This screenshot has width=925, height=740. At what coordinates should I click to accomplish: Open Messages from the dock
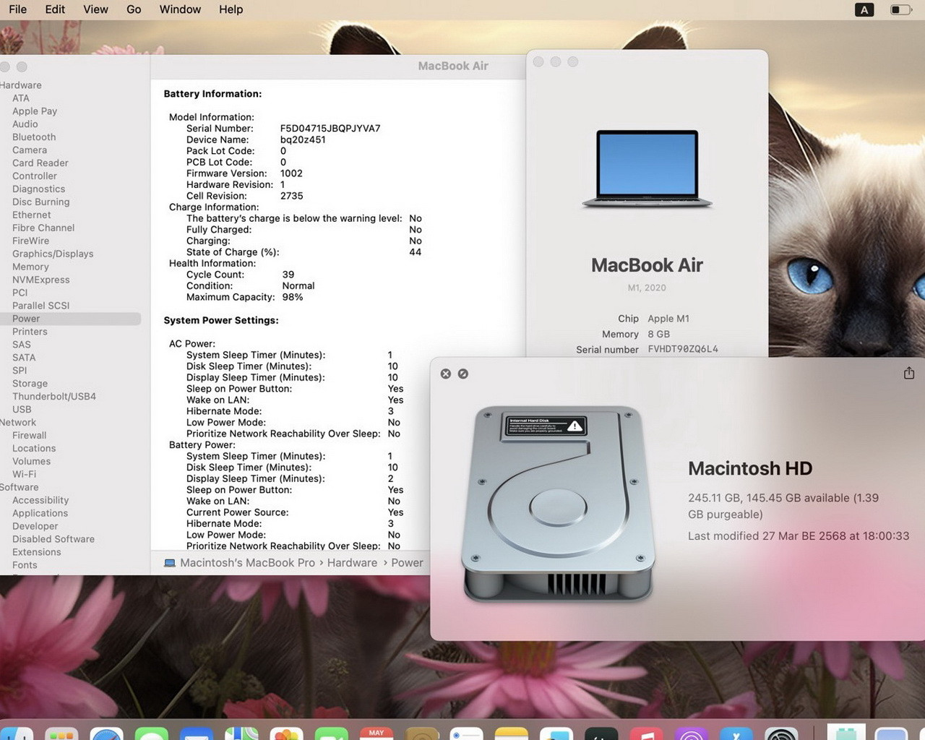click(x=151, y=733)
